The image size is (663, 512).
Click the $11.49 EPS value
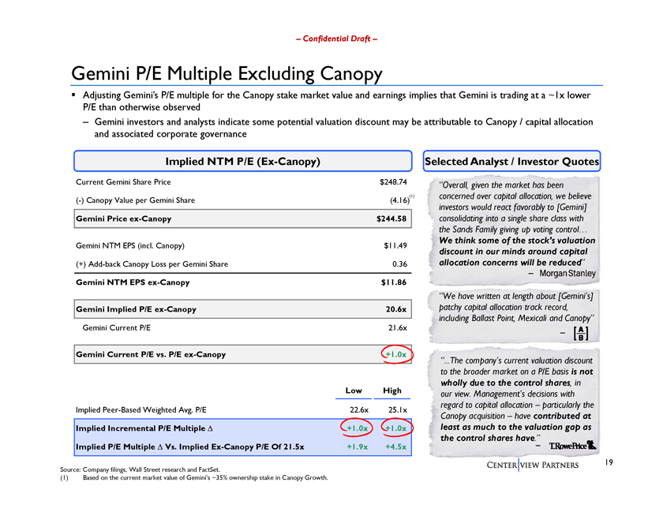(x=395, y=245)
